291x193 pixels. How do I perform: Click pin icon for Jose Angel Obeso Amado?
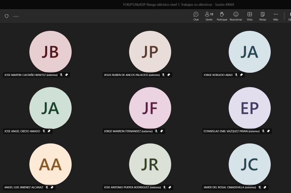tap(49, 131)
